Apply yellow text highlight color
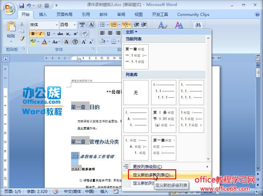 tap(33, 42)
